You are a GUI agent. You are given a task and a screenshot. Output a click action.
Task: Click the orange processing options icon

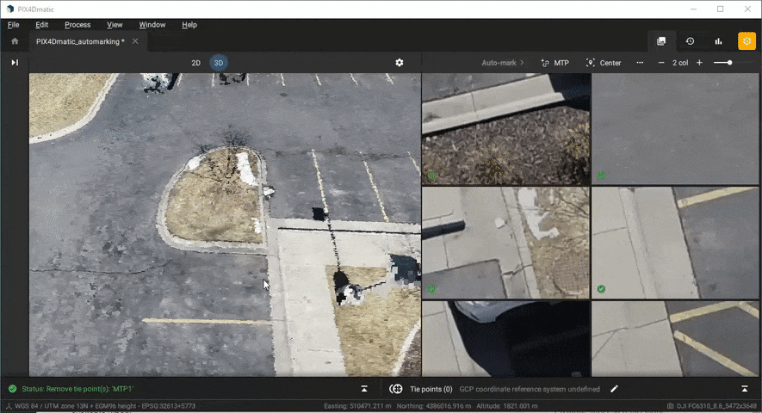coord(747,41)
